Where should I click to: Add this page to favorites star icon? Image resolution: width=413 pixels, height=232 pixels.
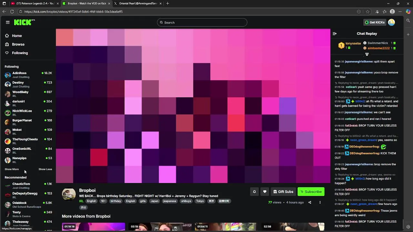point(368,12)
